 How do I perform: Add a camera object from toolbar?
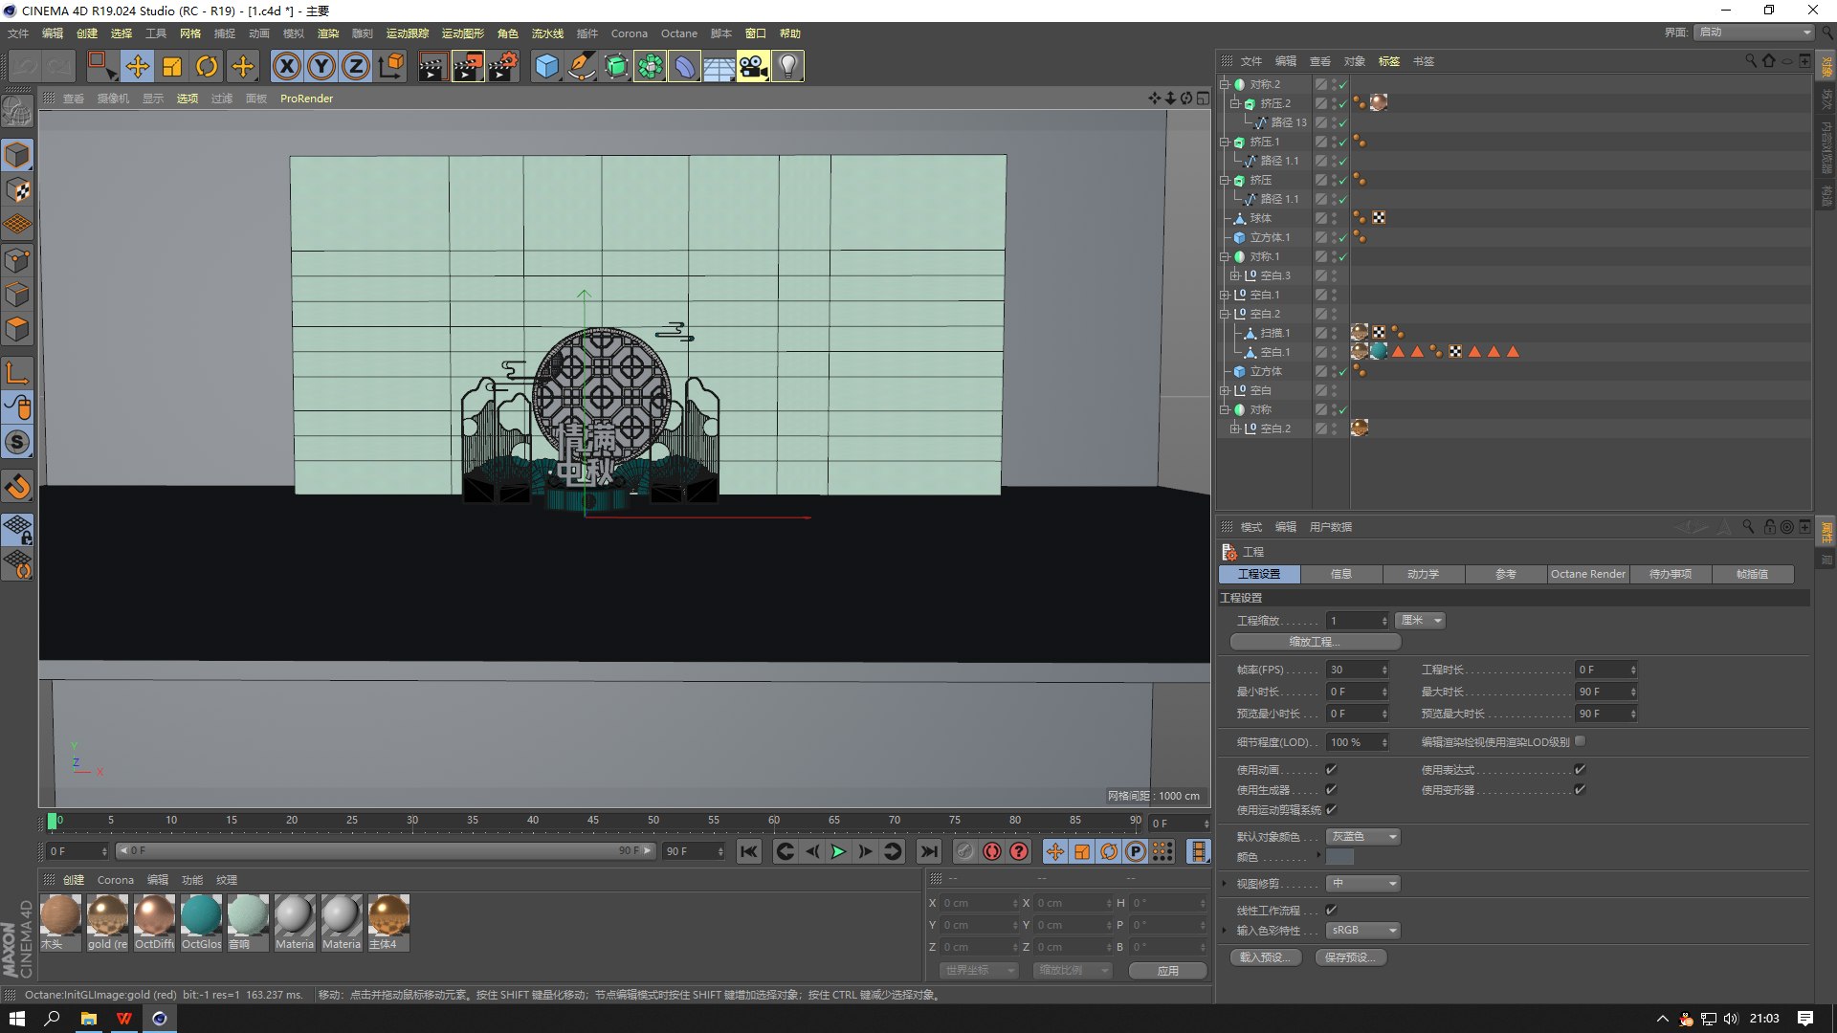[753, 66]
